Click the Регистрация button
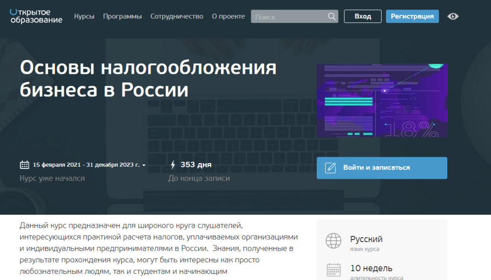 pyautogui.click(x=412, y=16)
